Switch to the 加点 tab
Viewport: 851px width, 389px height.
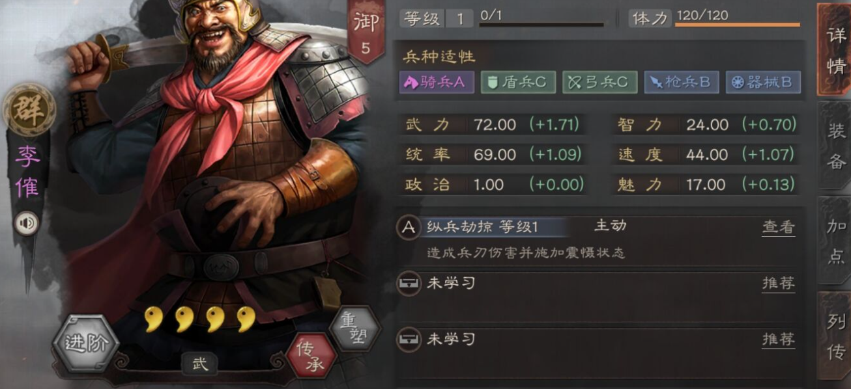(x=835, y=240)
